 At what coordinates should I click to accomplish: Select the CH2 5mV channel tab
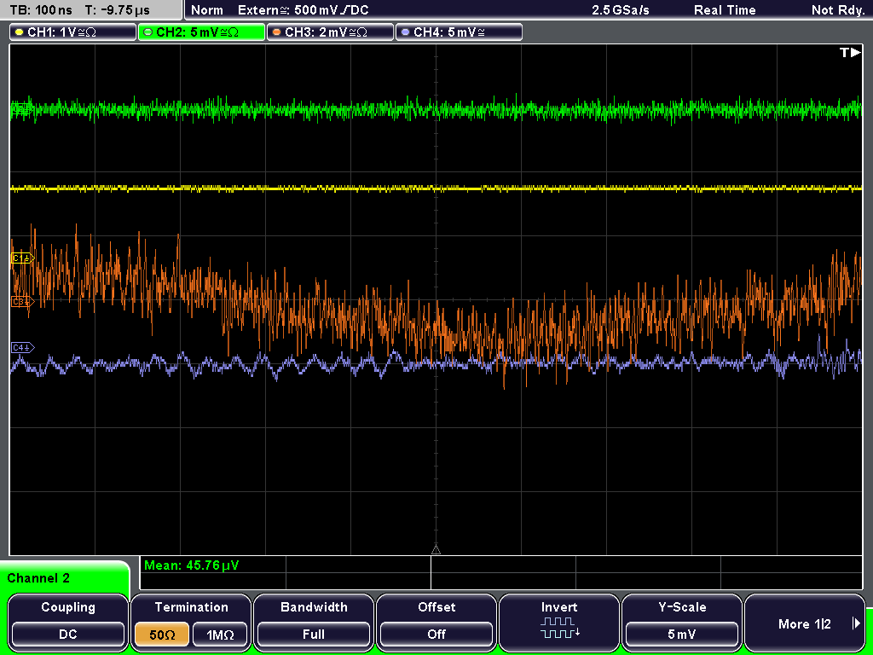pyautogui.click(x=201, y=32)
